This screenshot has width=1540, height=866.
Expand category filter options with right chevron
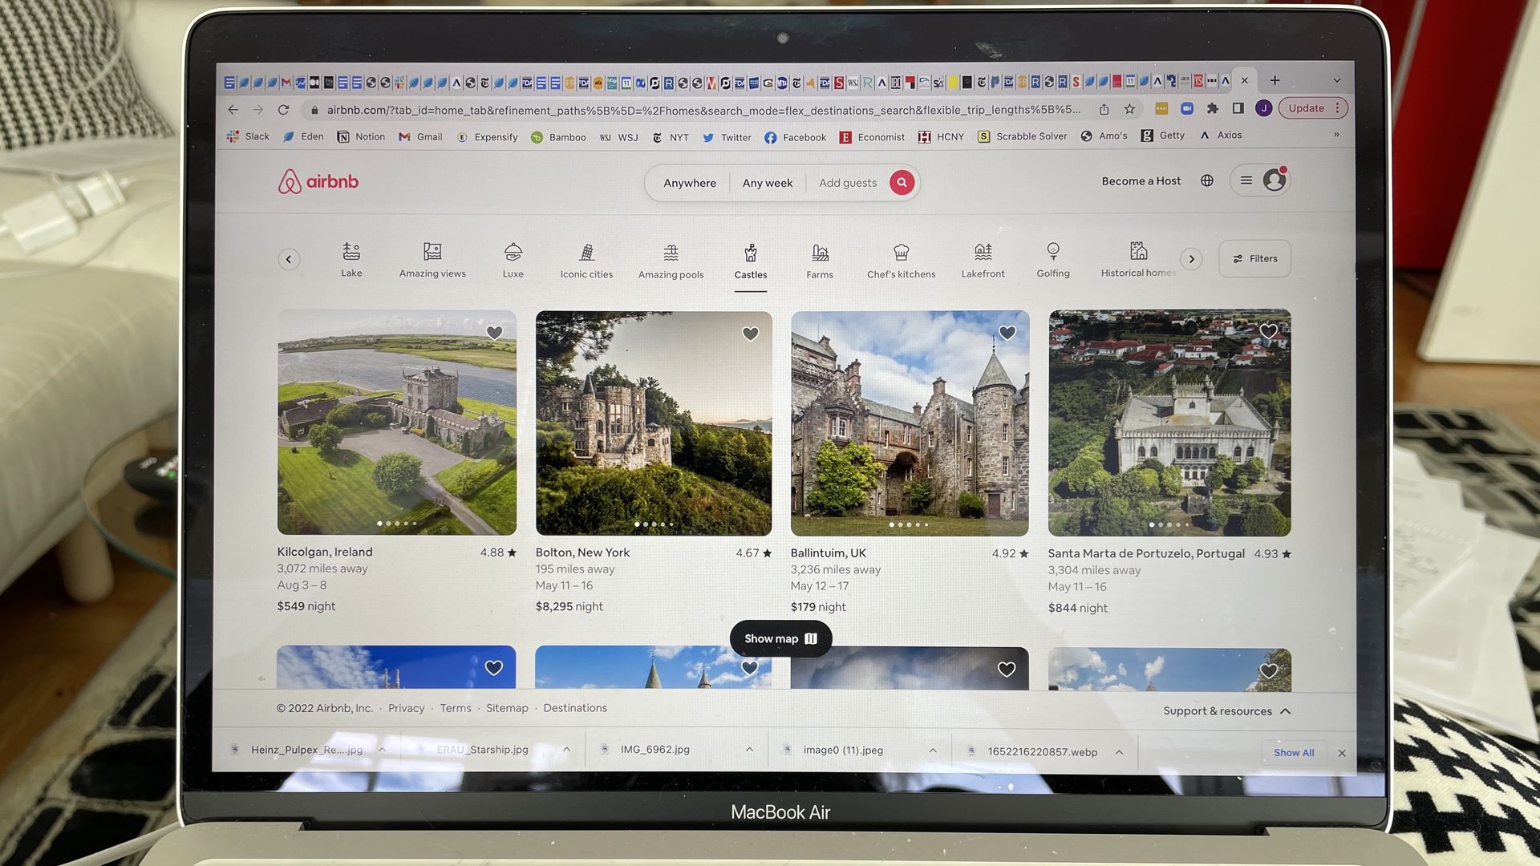(1192, 258)
